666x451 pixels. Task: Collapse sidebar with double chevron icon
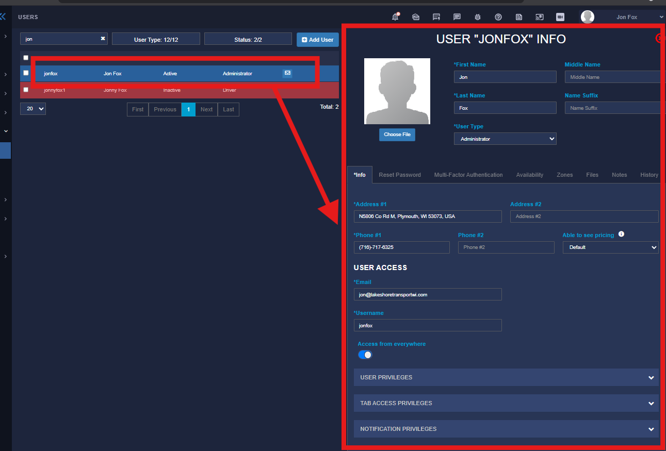click(x=3, y=17)
